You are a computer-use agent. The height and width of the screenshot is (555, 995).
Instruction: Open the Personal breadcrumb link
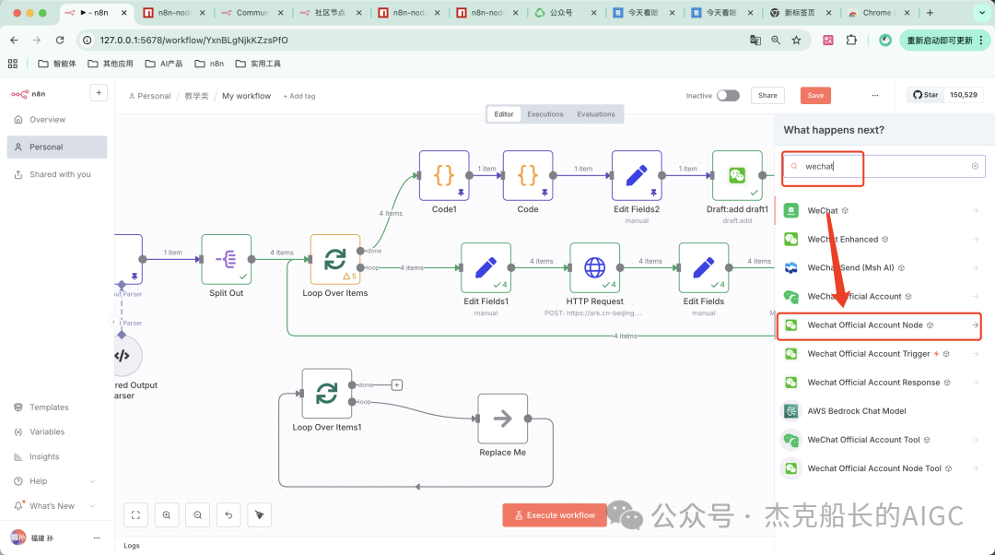(150, 96)
